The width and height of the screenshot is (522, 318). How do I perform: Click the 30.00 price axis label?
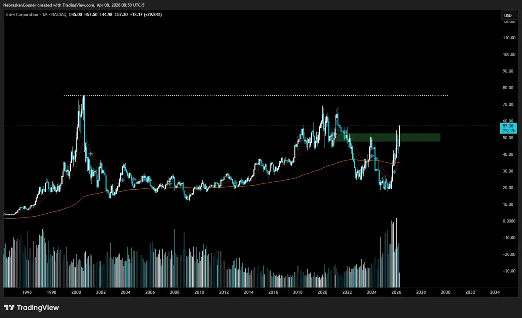pyautogui.click(x=509, y=171)
